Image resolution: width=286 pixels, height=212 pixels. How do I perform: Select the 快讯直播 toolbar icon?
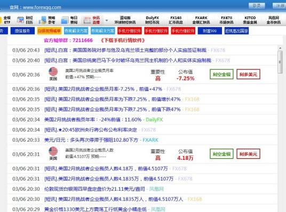[x=92, y=20]
